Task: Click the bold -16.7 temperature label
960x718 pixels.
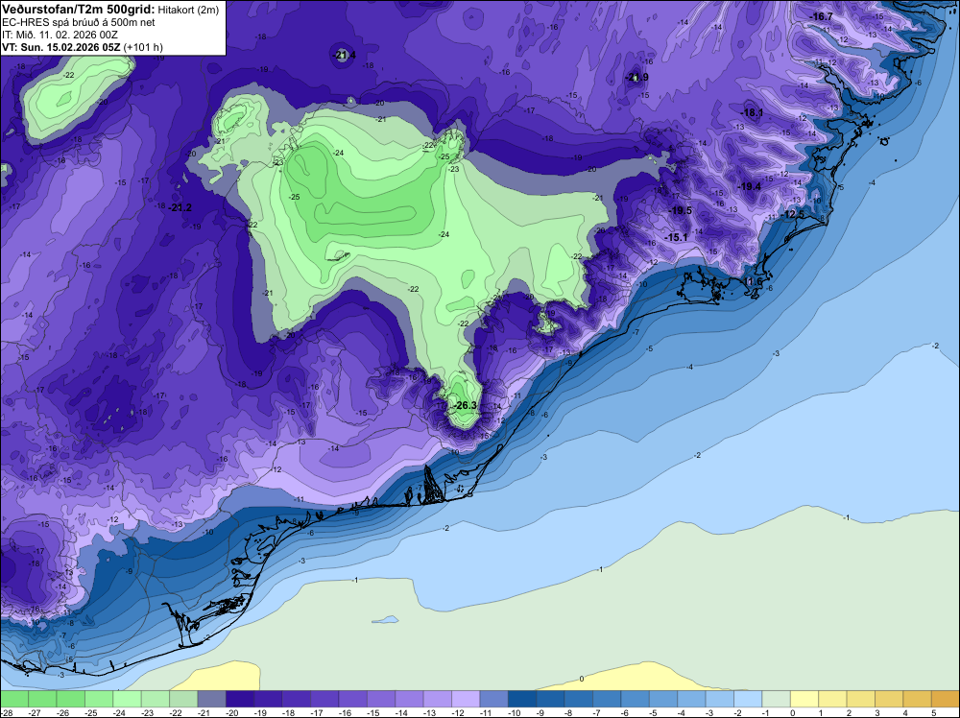Action: pos(821,16)
